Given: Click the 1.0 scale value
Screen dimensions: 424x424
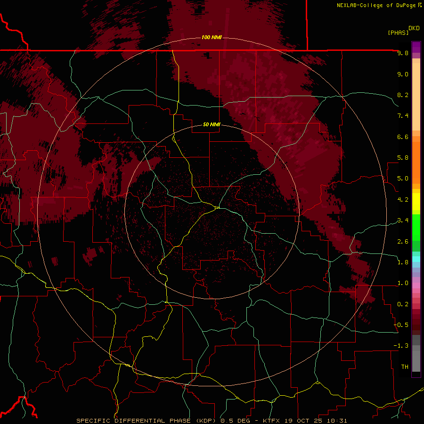Looking at the screenshot, I should point(403,283).
